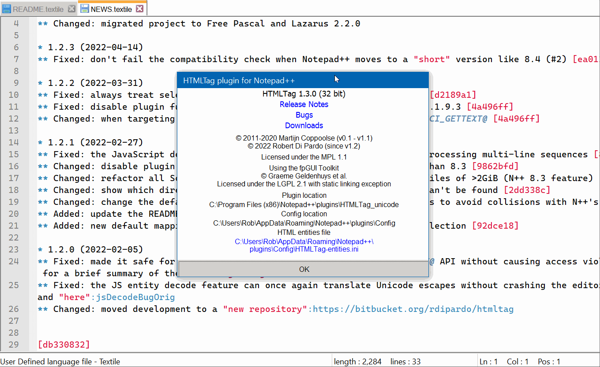The width and height of the screenshot is (600, 367).
Task: Click the bitbucket.org/rdipardo/htmltag URL
Action: [413, 309]
